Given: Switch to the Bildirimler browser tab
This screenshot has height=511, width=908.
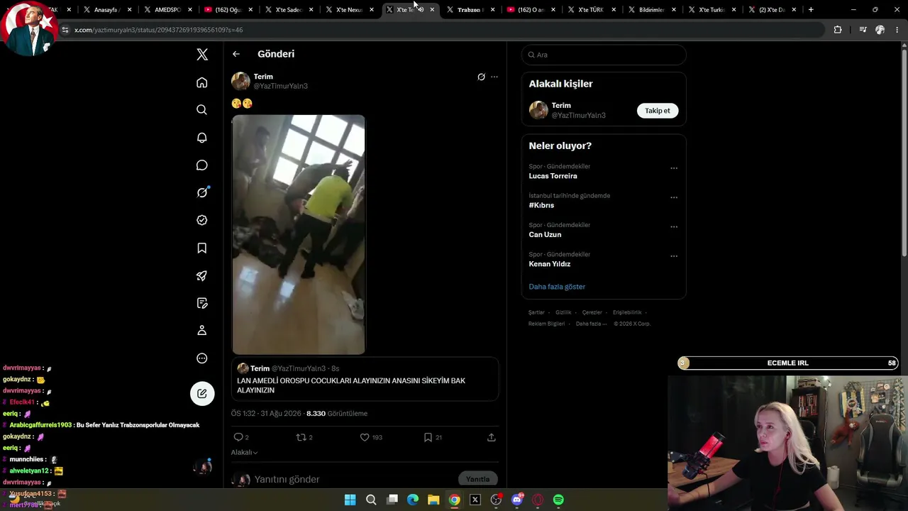Looking at the screenshot, I should tap(652, 10).
